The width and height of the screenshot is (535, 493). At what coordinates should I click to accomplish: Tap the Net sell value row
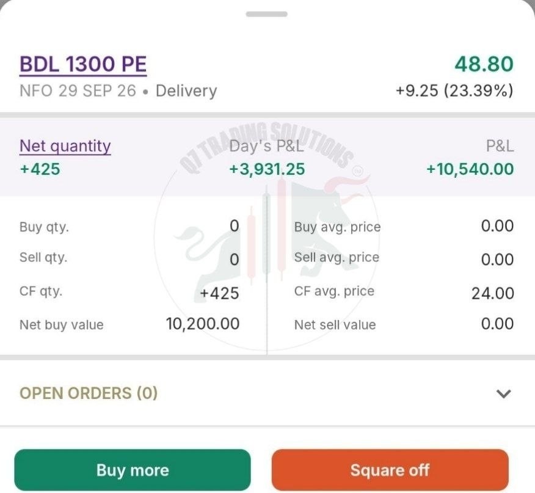(404, 324)
